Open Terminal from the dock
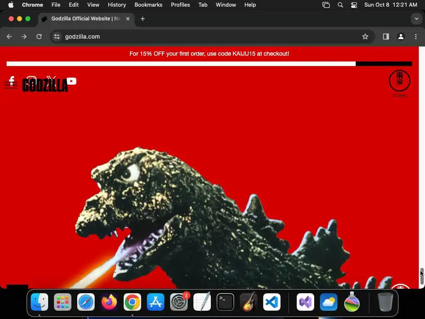The height and width of the screenshot is (319, 425). tap(225, 302)
